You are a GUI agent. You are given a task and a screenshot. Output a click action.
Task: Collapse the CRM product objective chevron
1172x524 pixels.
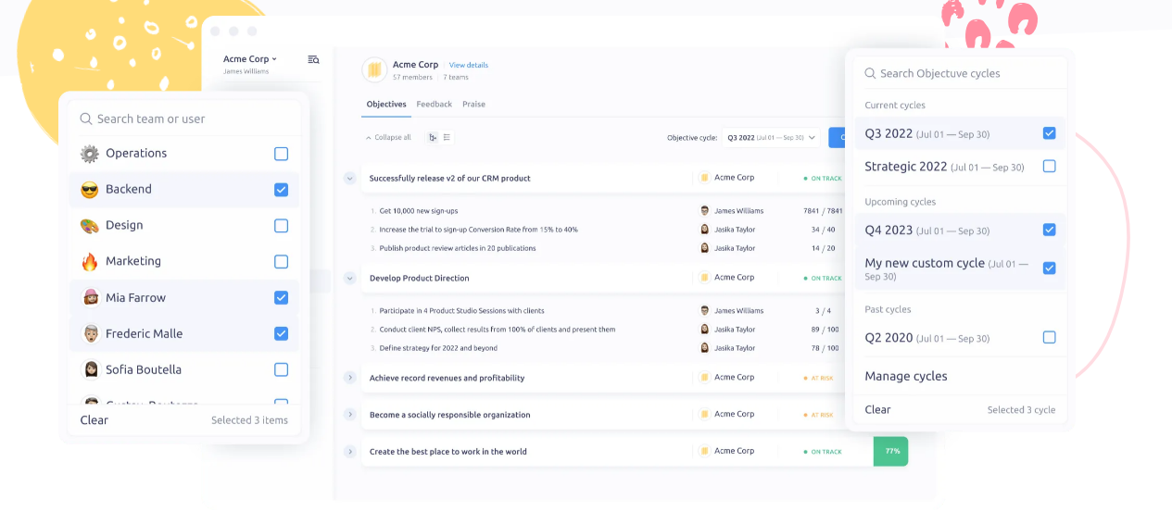(x=350, y=178)
